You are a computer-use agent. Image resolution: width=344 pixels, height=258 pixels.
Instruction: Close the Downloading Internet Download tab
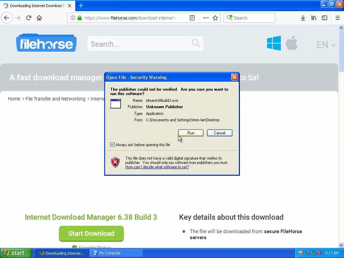[70, 6]
